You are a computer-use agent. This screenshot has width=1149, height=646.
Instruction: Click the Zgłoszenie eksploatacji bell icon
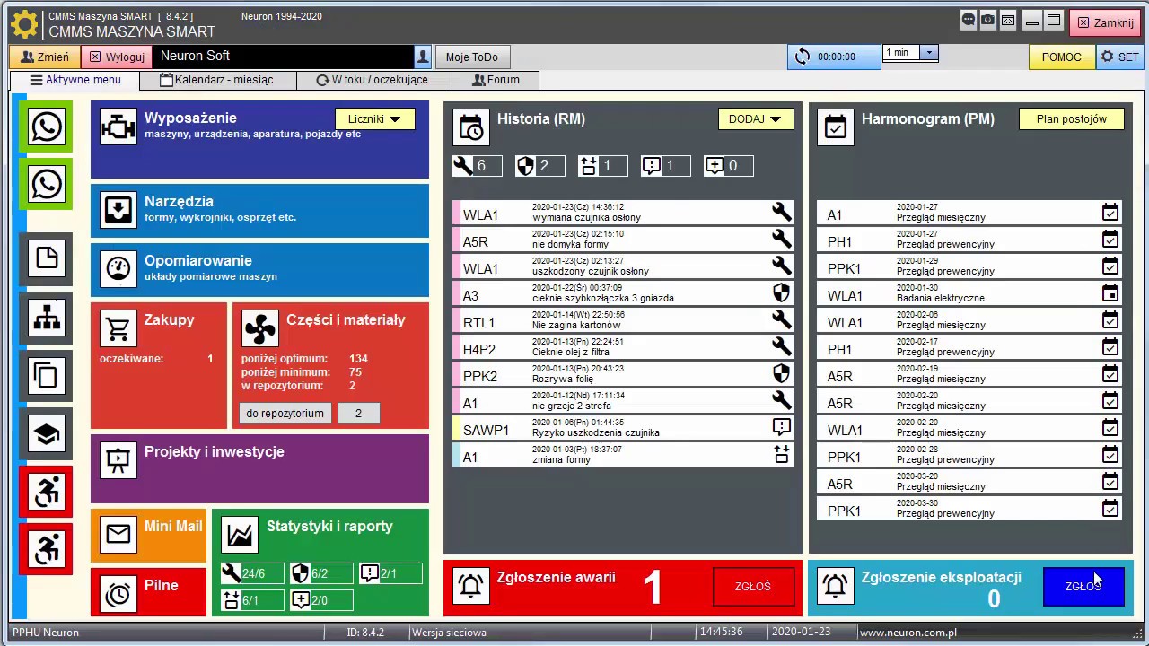click(835, 585)
